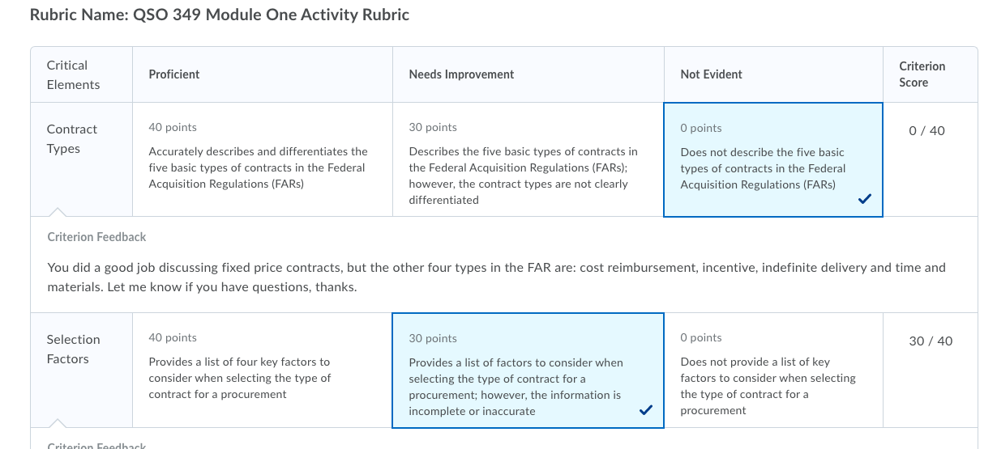This screenshot has width=997, height=449.
Task: Click the Contract Types criterion feedback text
Action: point(496,277)
